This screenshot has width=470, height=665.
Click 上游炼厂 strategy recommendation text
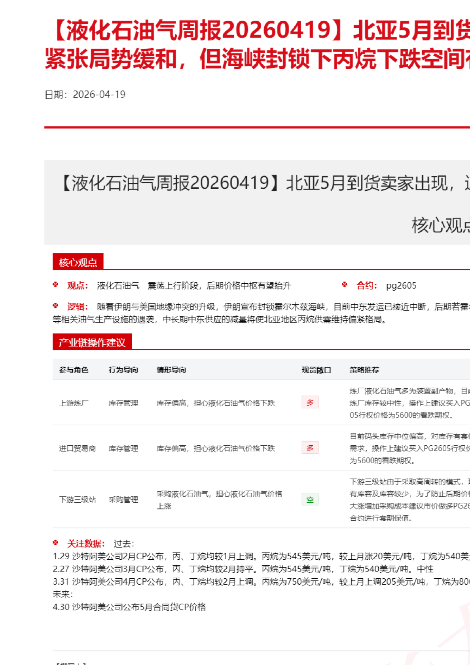pyautogui.click(x=410, y=403)
